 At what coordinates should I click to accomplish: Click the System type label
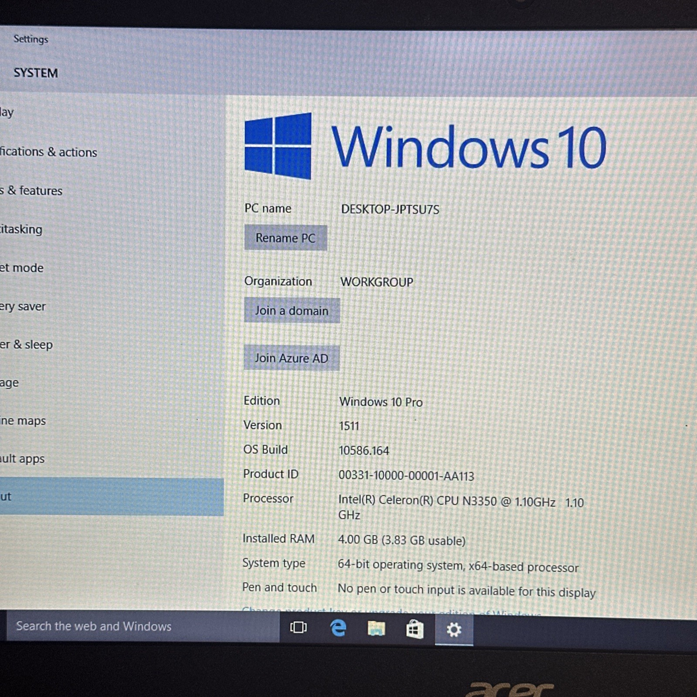274,563
